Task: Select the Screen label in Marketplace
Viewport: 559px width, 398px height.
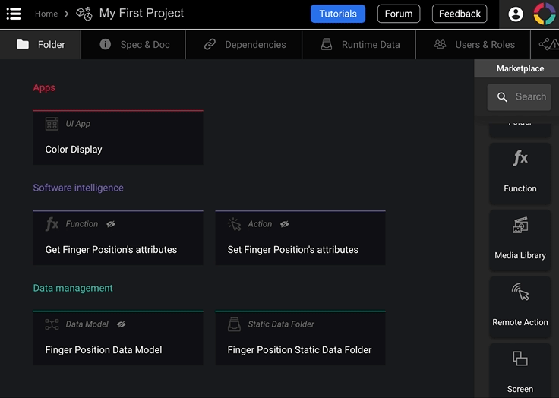Action: click(x=520, y=389)
